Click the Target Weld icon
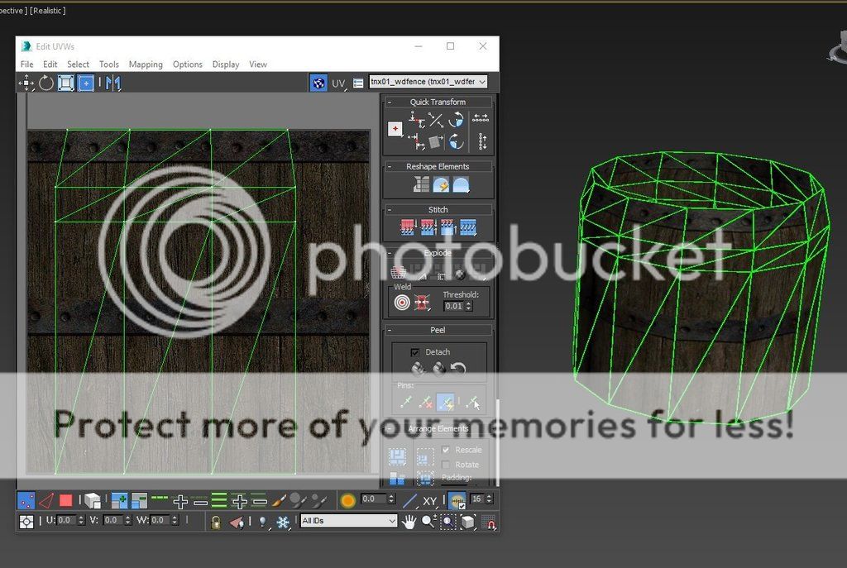Screen dimensions: 847x568 tap(402, 303)
